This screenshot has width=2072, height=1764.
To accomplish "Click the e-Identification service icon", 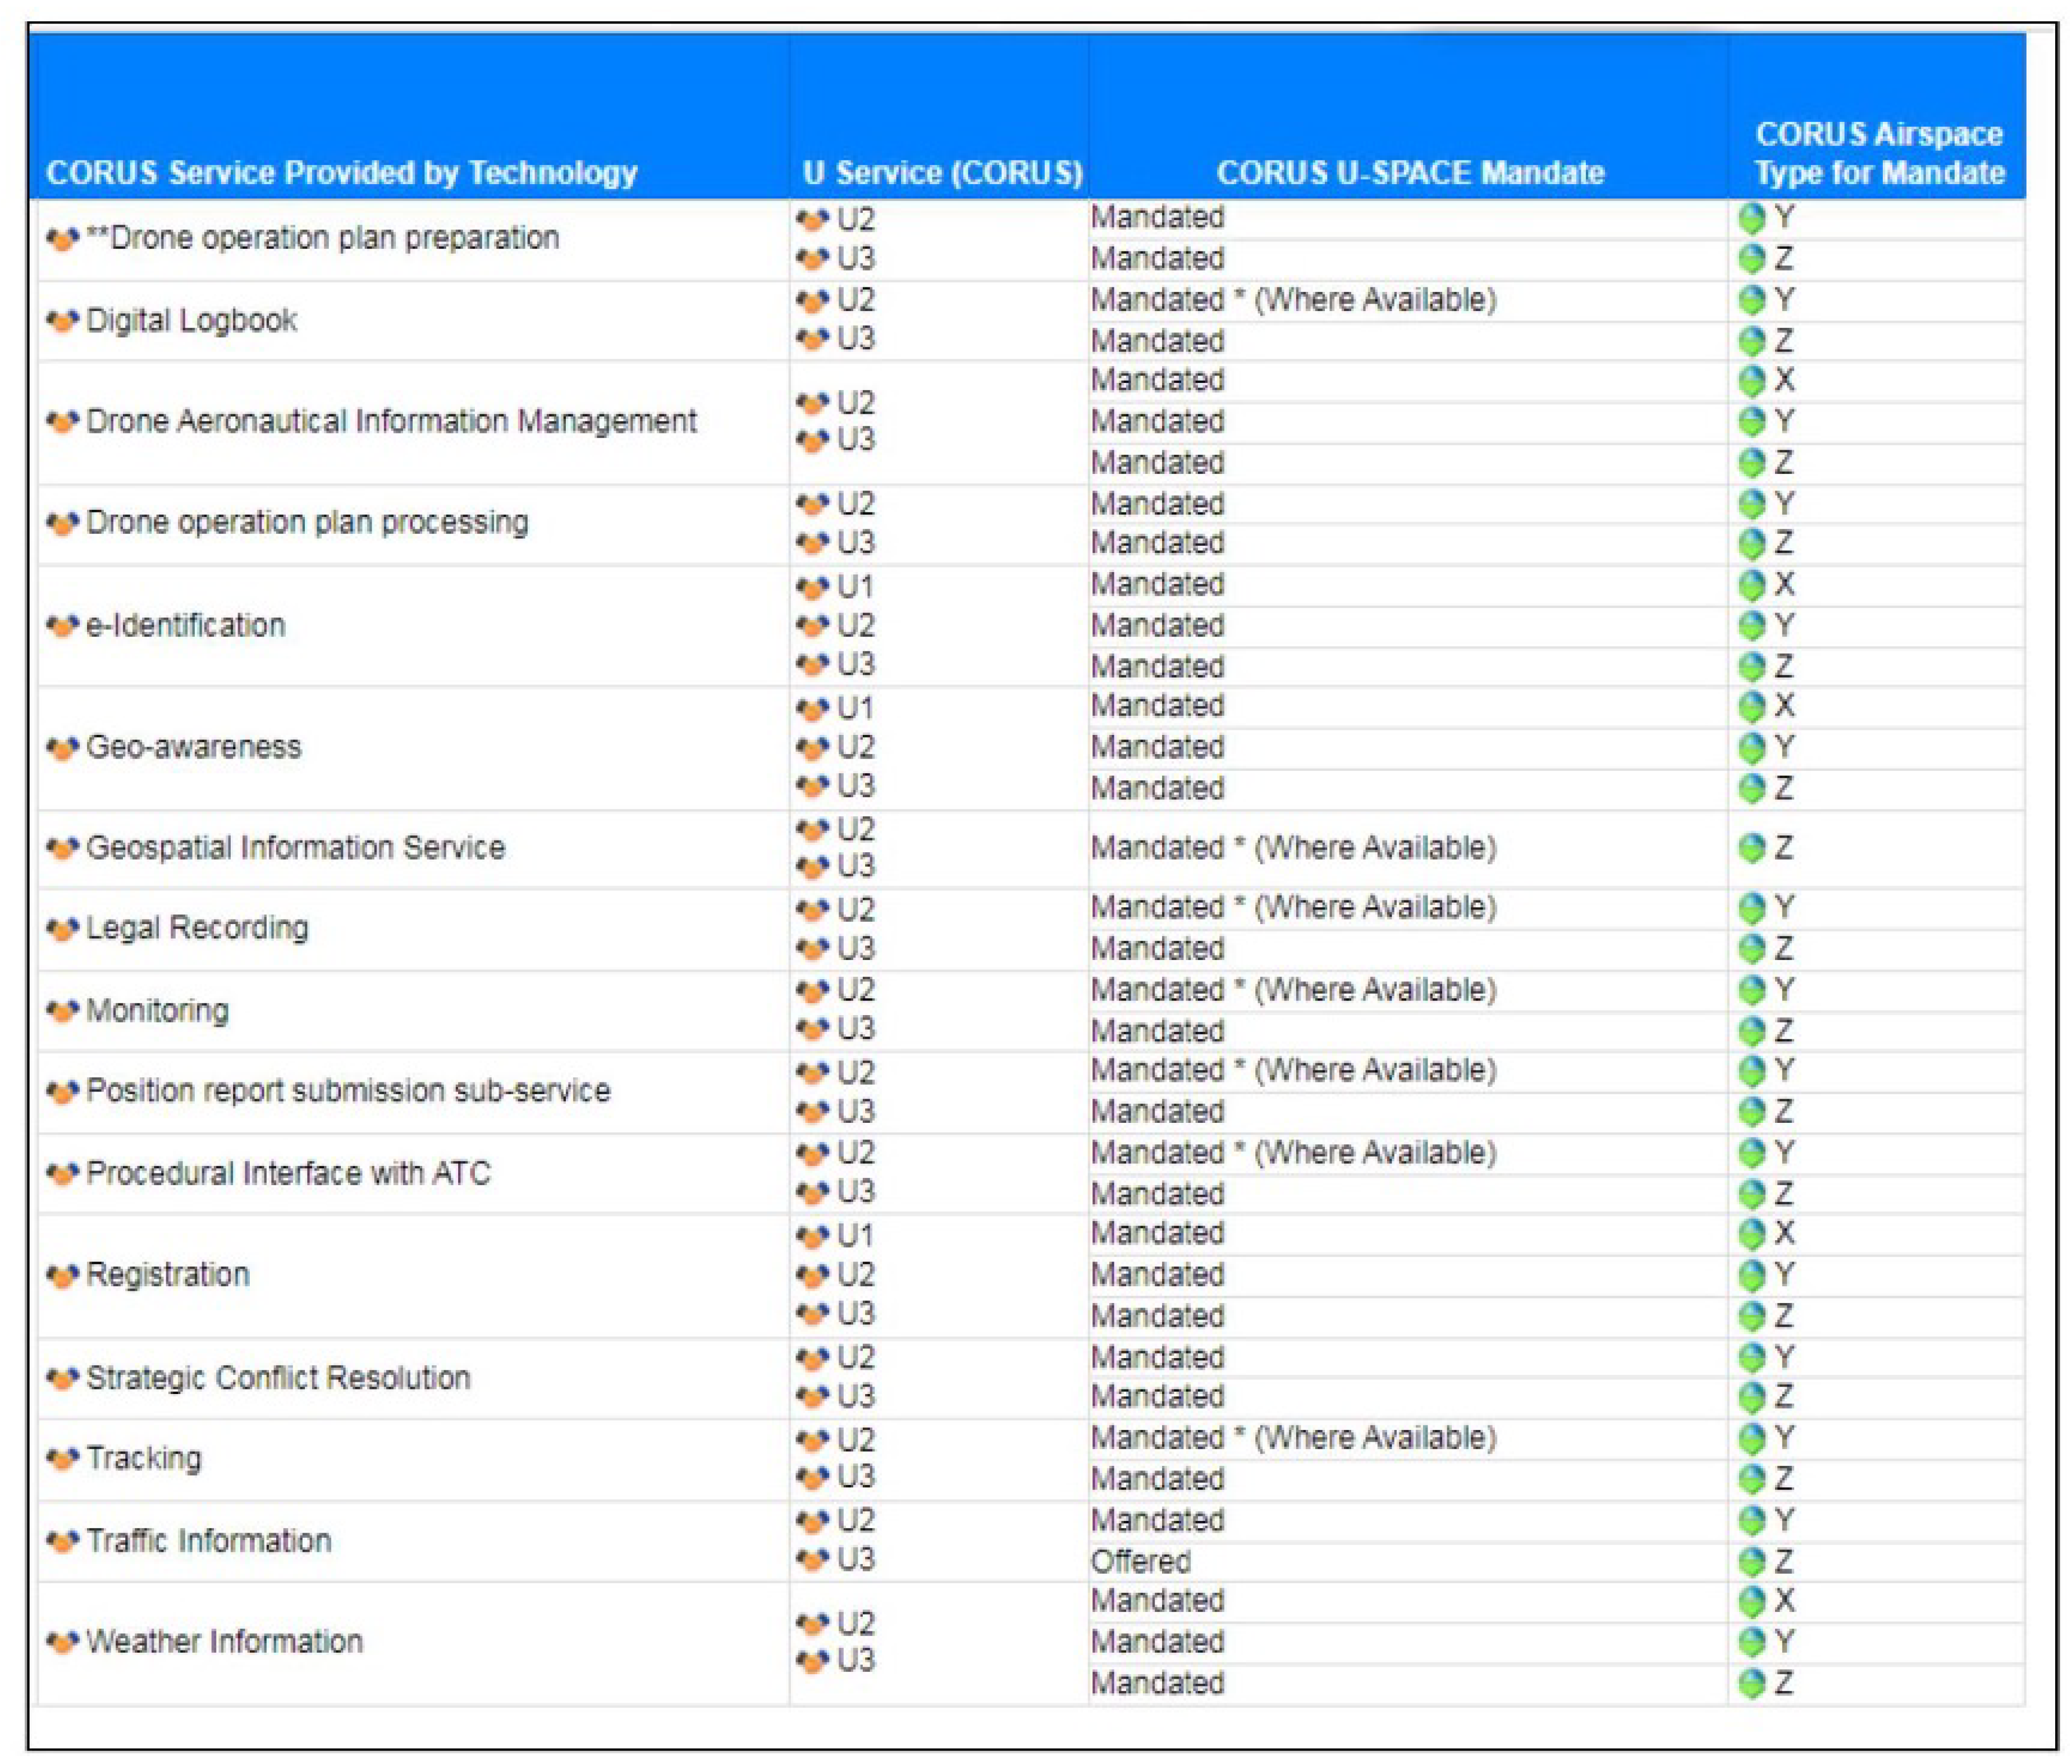I will coord(62,626).
